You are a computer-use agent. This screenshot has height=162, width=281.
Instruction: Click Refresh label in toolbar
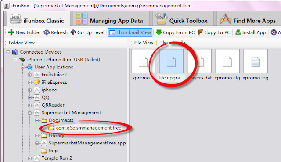tap(59, 32)
